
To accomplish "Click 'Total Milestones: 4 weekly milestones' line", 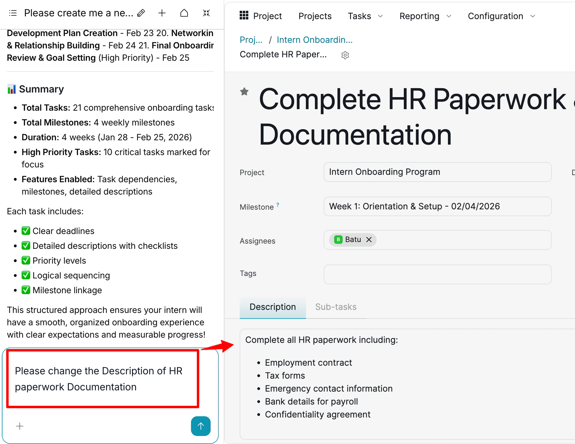I will coord(98,122).
